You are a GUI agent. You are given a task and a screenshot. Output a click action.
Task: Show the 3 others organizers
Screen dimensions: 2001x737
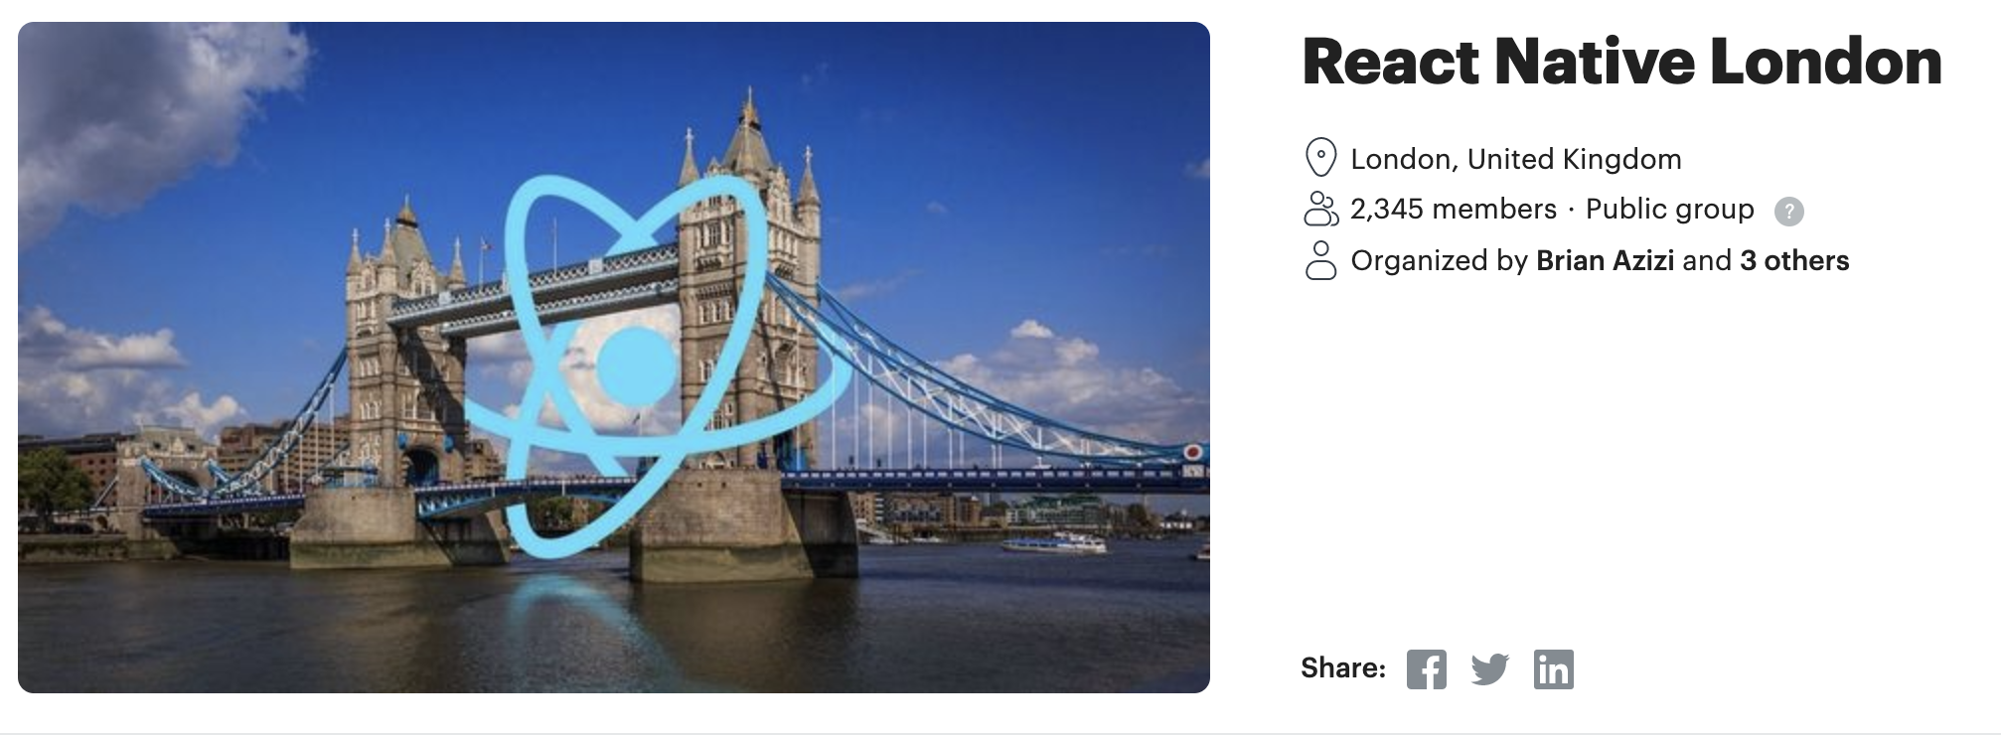[1794, 260]
